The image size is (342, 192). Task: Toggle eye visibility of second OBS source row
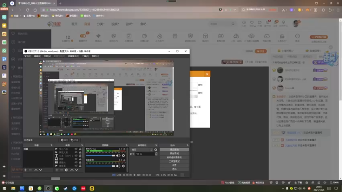pyautogui.click(x=76, y=152)
